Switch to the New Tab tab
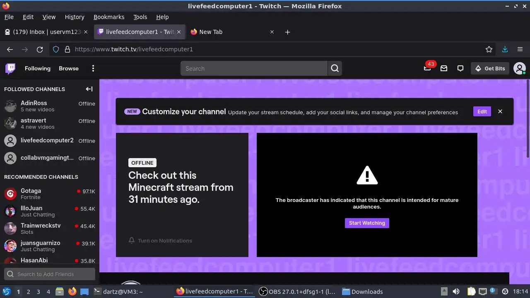The width and height of the screenshot is (530, 298). pyautogui.click(x=232, y=32)
